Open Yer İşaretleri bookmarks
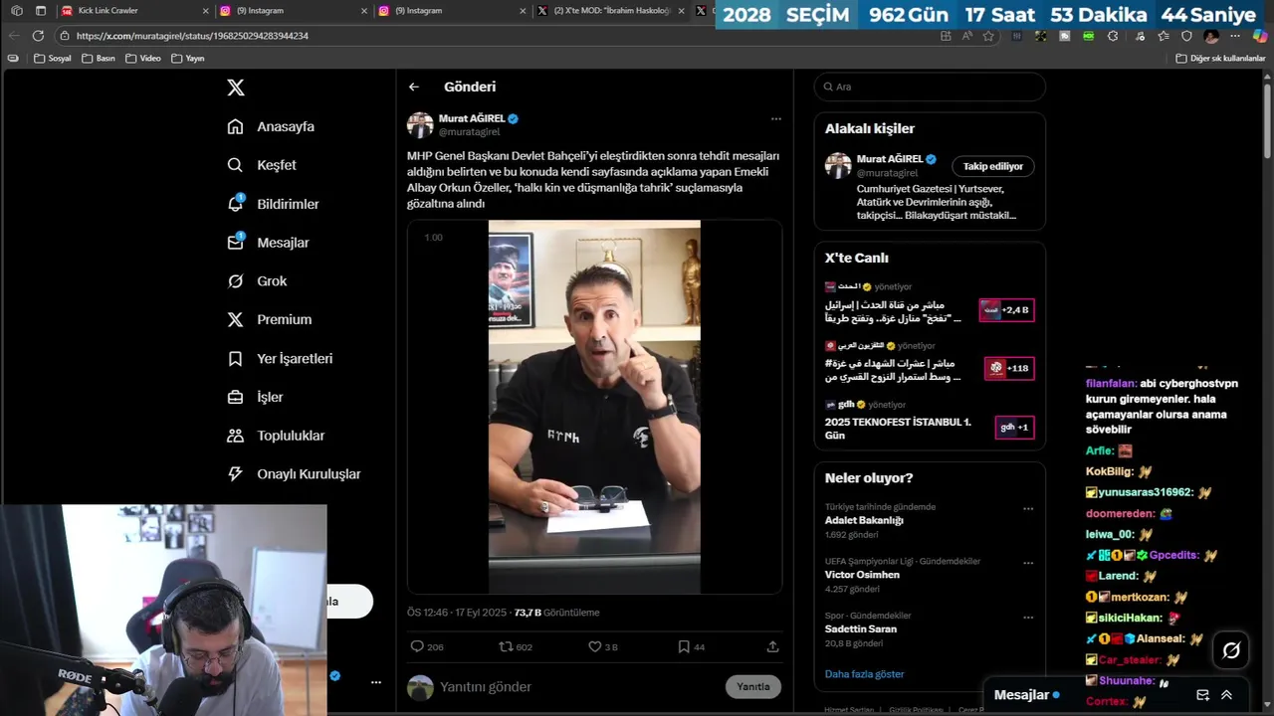Image resolution: width=1274 pixels, height=716 pixels. click(280, 358)
